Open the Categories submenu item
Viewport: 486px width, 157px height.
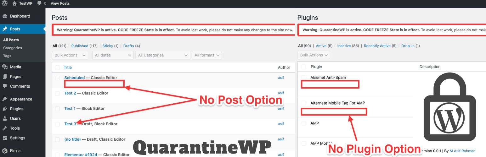click(x=13, y=48)
